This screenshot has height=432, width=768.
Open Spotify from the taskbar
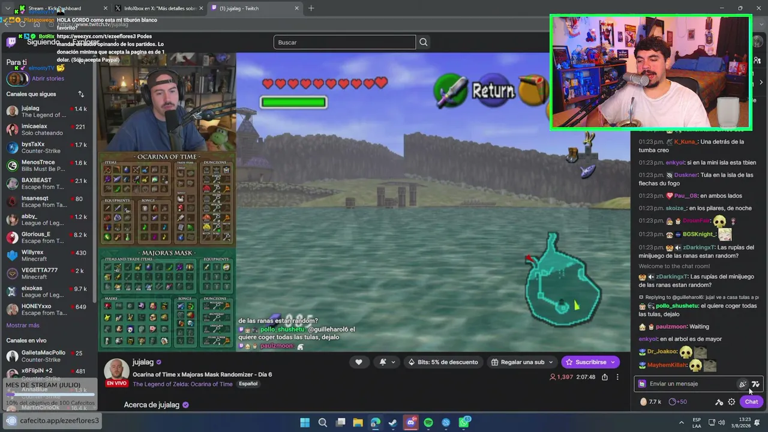(x=428, y=422)
